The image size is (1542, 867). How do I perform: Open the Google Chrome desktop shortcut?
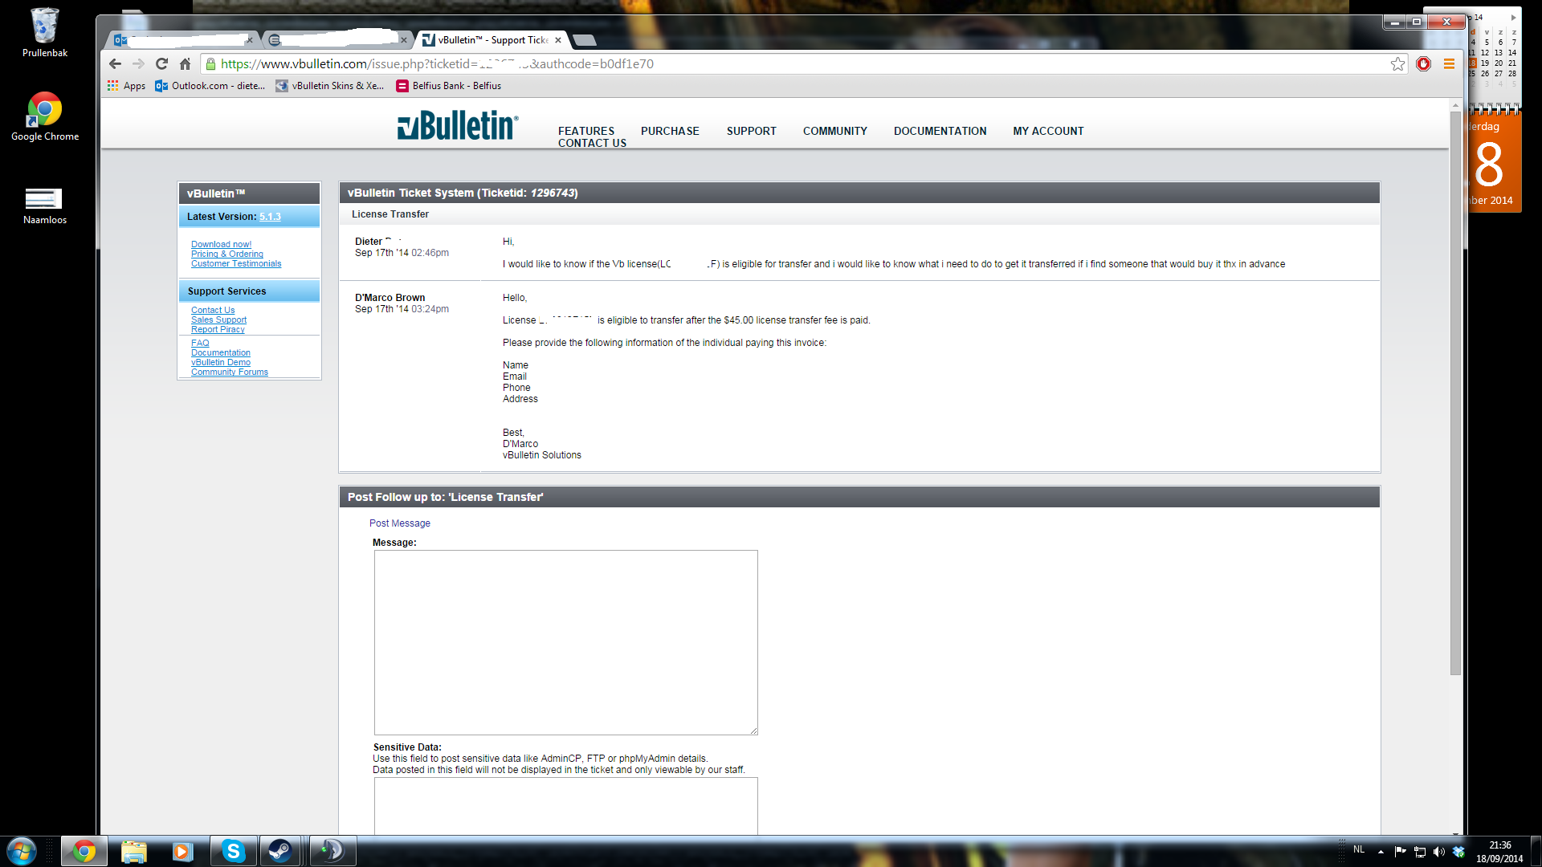pyautogui.click(x=45, y=116)
